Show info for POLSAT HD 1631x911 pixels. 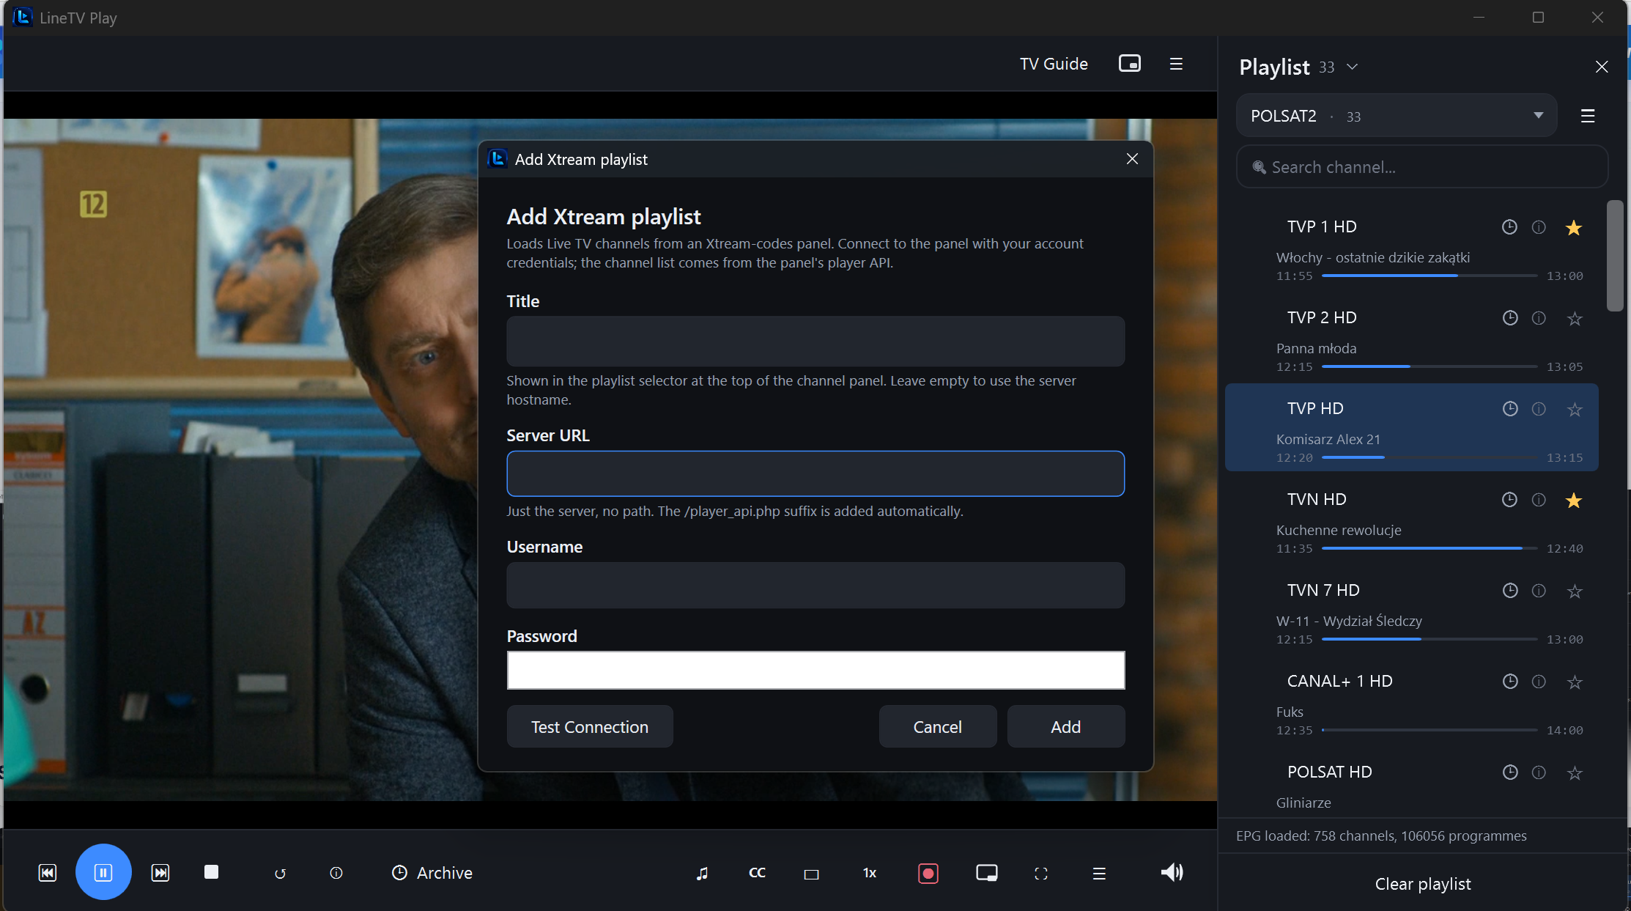(1539, 772)
